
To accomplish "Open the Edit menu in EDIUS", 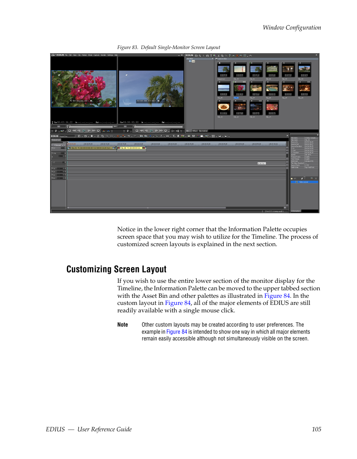I will click(70, 55).
